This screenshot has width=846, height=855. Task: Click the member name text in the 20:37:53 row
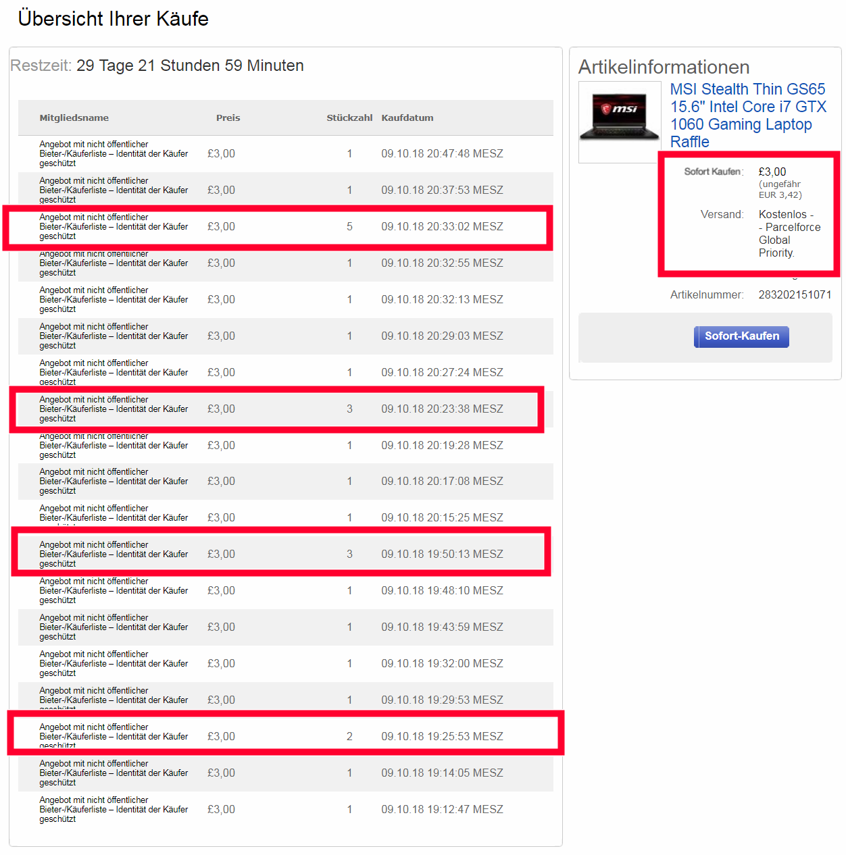[114, 190]
